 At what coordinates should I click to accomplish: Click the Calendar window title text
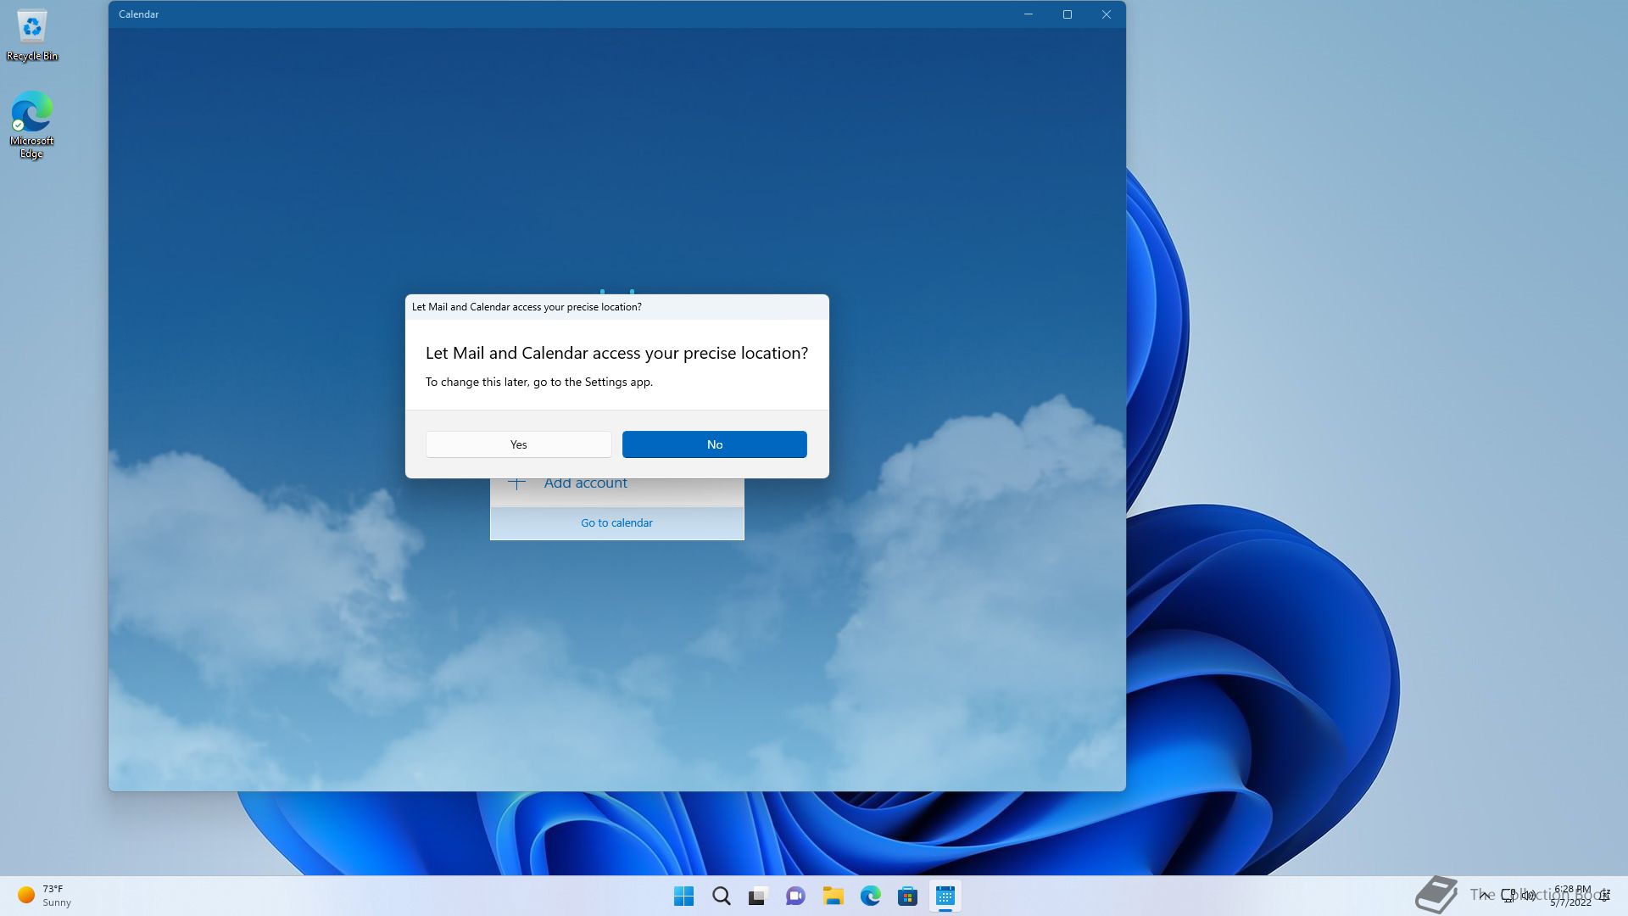(x=138, y=14)
